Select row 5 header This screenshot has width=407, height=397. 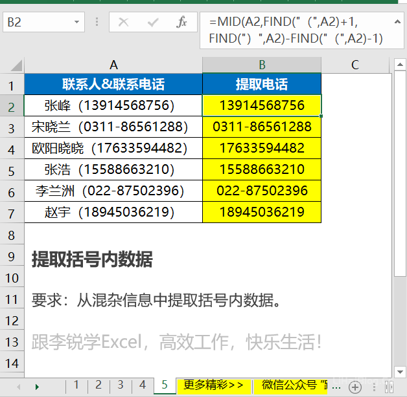click(x=11, y=170)
